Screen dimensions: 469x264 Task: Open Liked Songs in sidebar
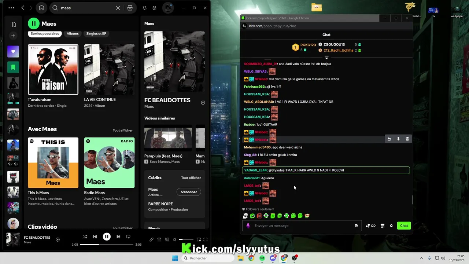coord(13,51)
